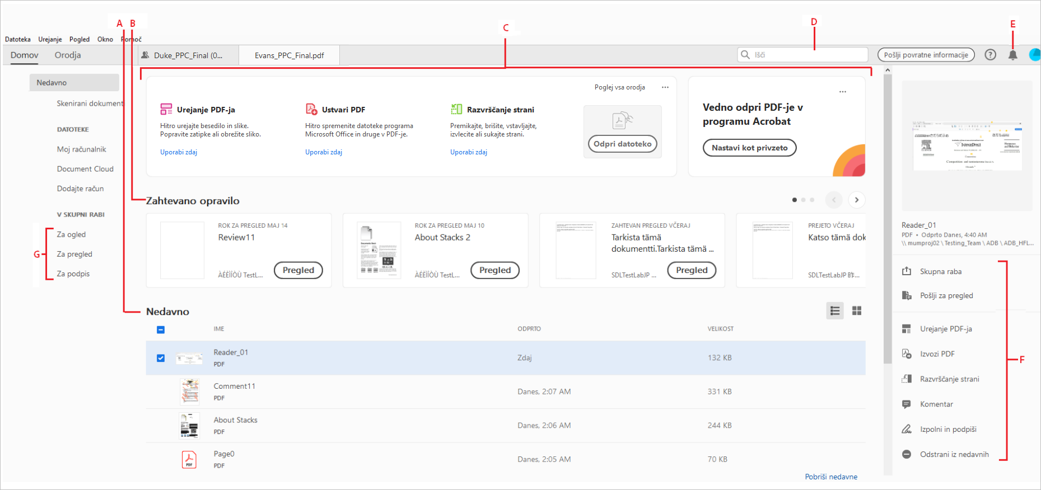Open the more options menu beside Poglej vsa orodja
This screenshot has width=1041, height=490.
coord(665,87)
